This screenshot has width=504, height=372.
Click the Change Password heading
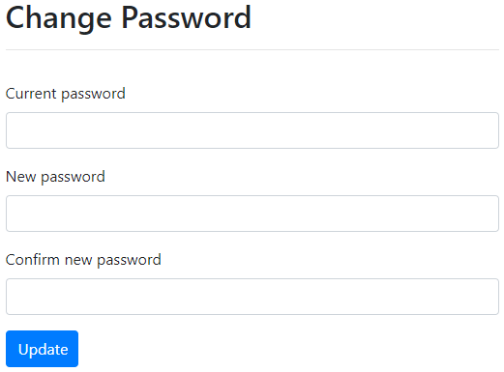pyautogui.click(x=129, y=17)
